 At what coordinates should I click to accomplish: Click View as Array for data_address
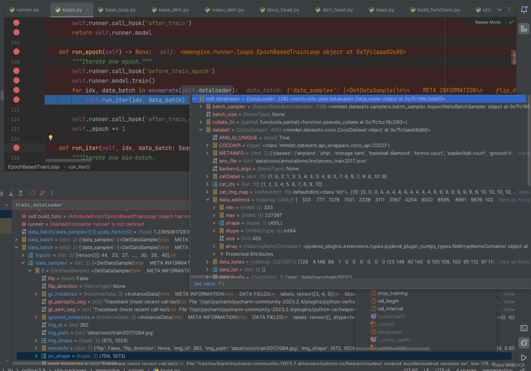click(x=514, y=200)
